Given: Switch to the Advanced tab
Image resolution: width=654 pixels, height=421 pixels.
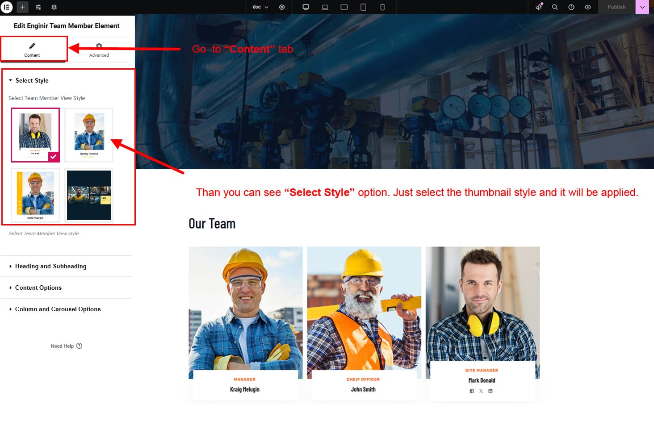Looking at the screenshot, I should [x=99, y=50].
